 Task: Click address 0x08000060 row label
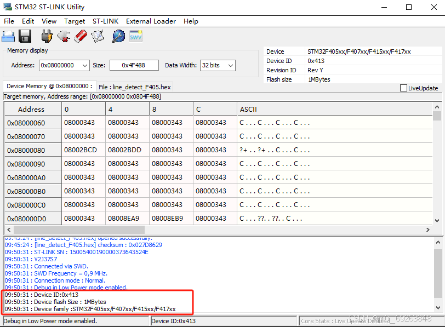point(33,123)
